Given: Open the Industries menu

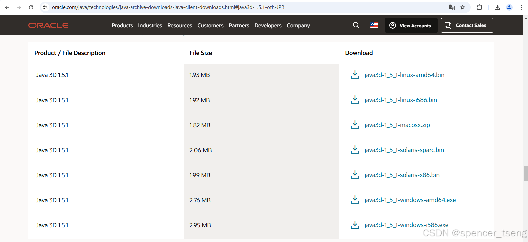Looking at the screenshot, I should (150, 25).
